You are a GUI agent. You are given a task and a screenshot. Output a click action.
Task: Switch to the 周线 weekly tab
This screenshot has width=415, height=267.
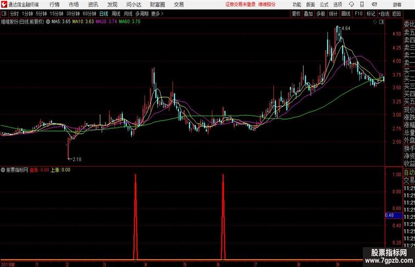pyautogui.click(x=116, y=14)
